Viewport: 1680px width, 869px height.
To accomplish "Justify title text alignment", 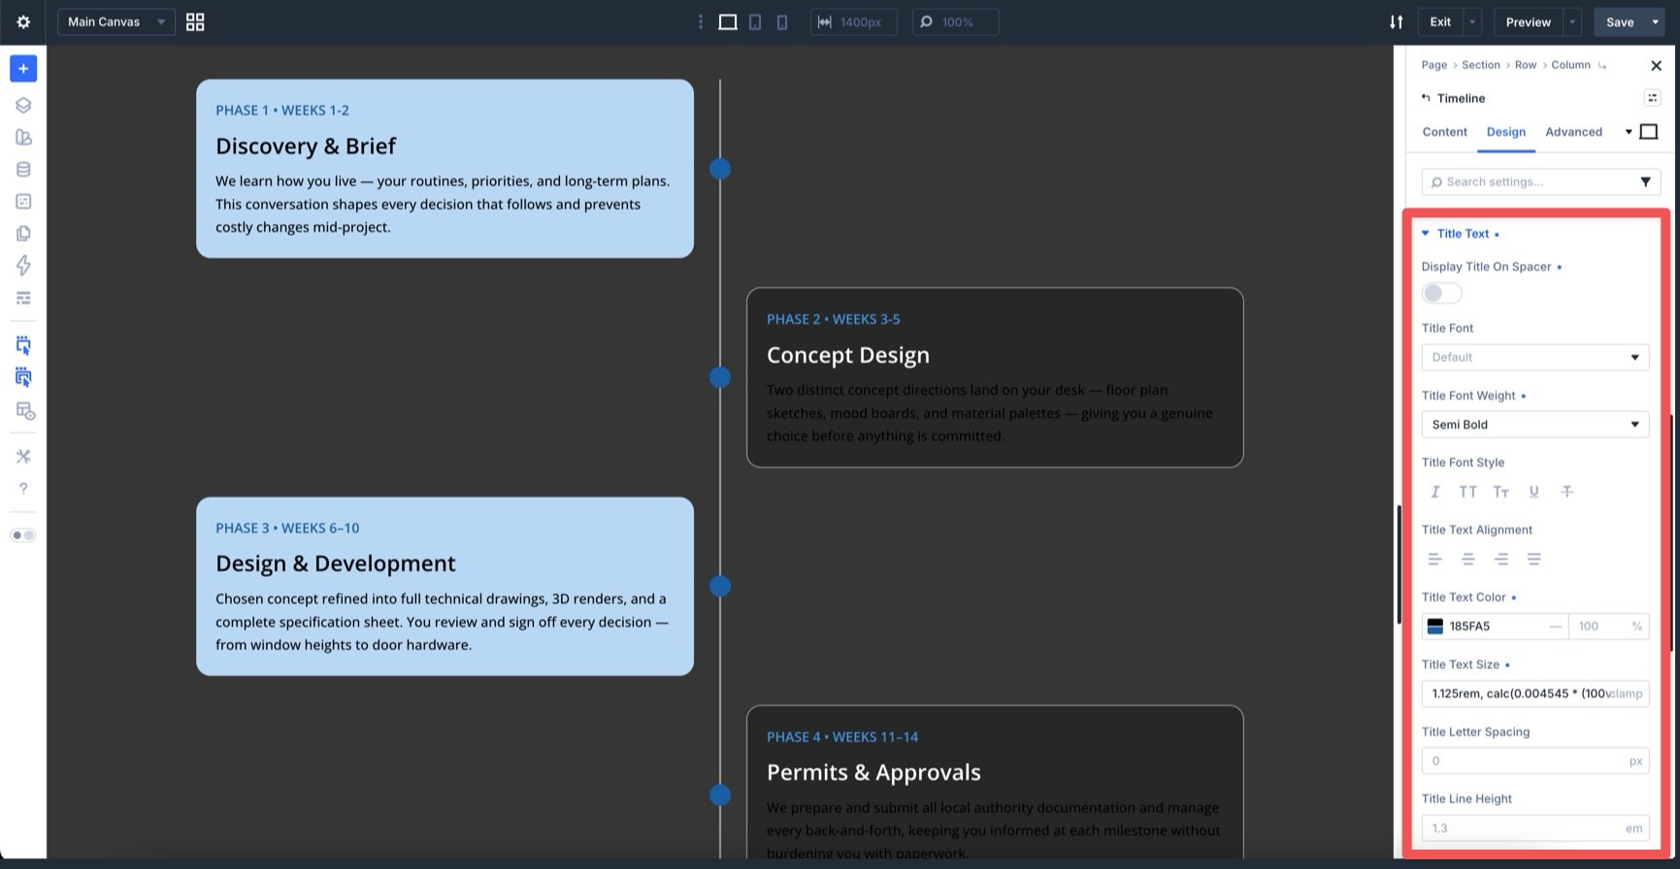I will point(1533,559).
